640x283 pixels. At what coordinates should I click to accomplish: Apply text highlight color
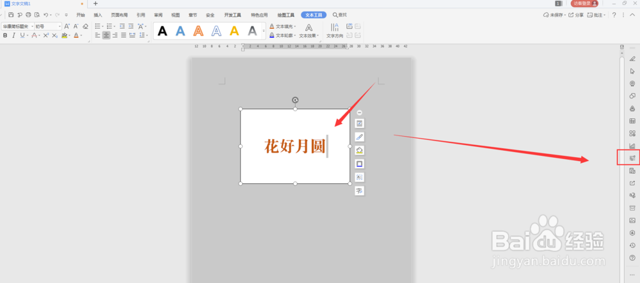pos(64,35)
